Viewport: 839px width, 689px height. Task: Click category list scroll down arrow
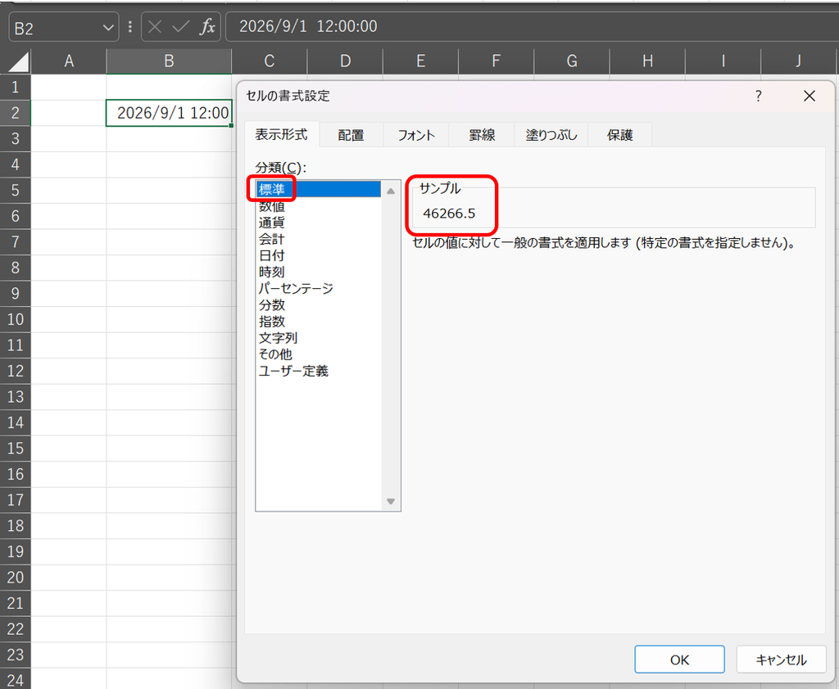tap(391, 502)
